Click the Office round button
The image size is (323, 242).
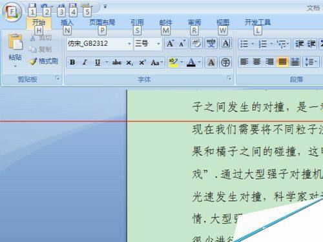tap(12, 12)
